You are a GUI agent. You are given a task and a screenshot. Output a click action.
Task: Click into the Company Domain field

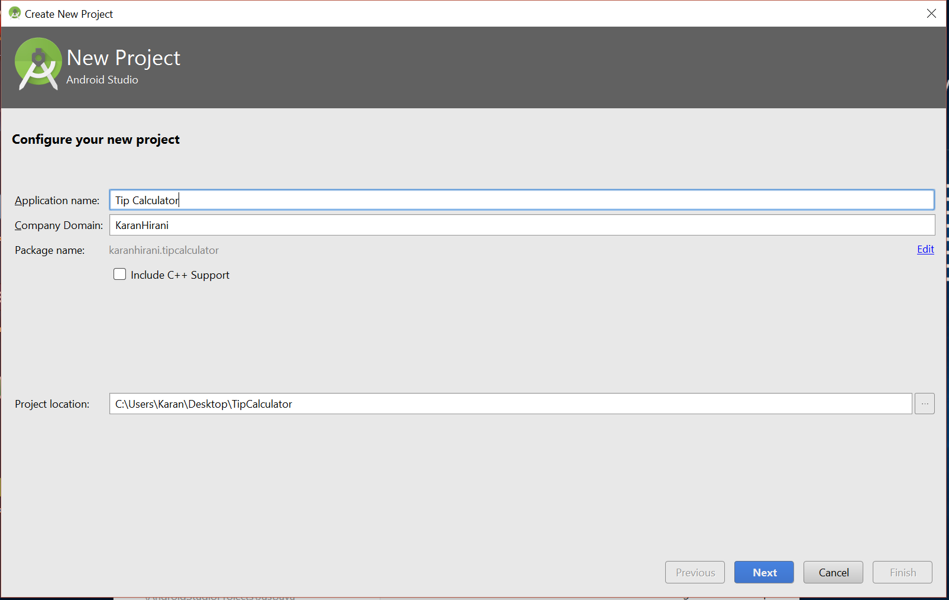coord(520,225)
